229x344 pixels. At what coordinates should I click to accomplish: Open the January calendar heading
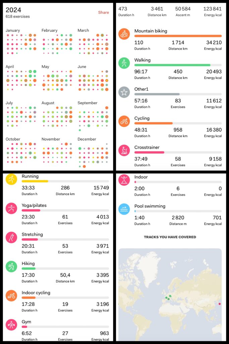click(x=13, y=30)
